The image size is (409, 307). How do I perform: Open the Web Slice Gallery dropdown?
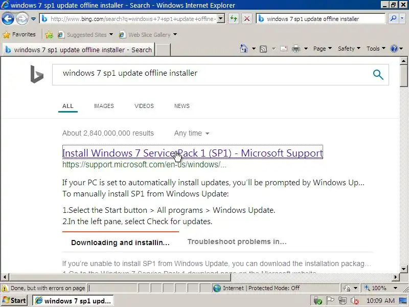coord(148,35)
